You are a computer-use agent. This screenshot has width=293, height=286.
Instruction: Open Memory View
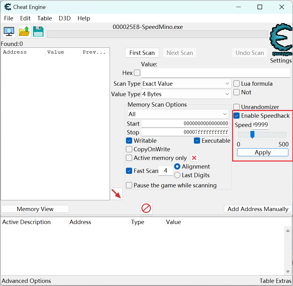click(35, 209)
